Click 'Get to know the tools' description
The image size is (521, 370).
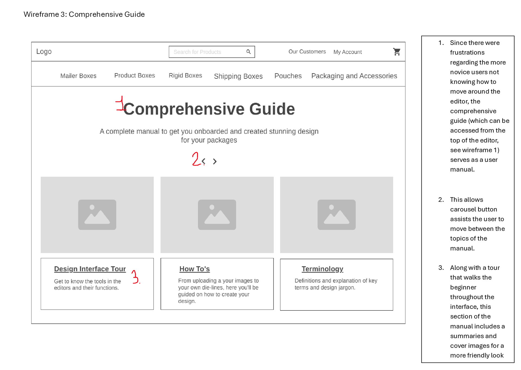(x=87, y=284)
